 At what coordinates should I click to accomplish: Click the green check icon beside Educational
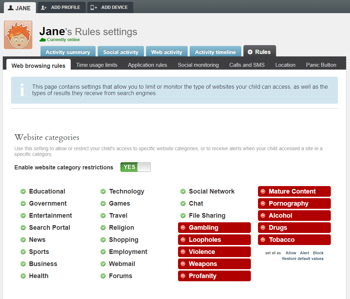(x=23, y=191)
